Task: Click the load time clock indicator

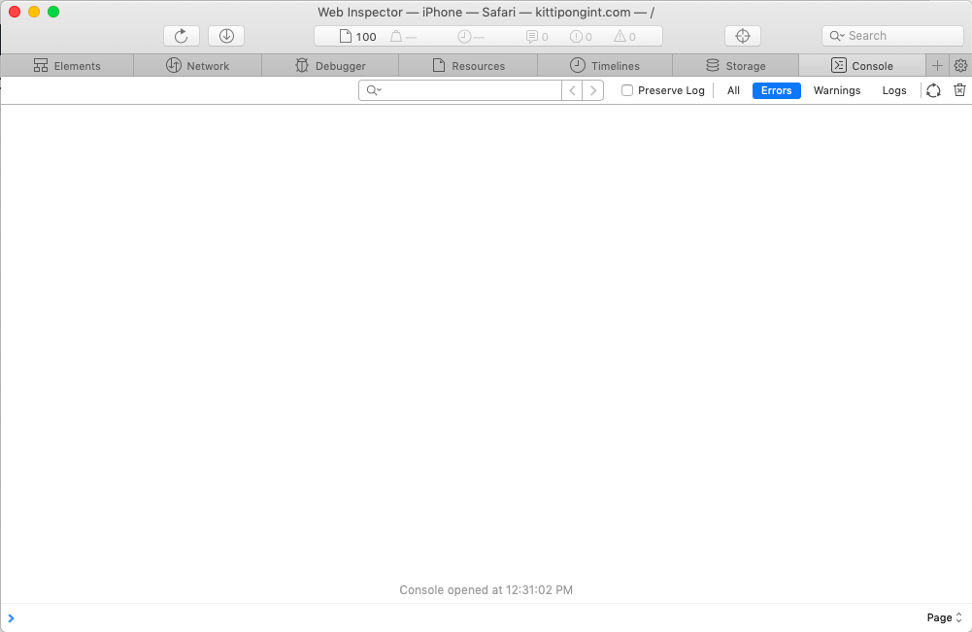Action: pyautogui.click(x=471, y=37)
